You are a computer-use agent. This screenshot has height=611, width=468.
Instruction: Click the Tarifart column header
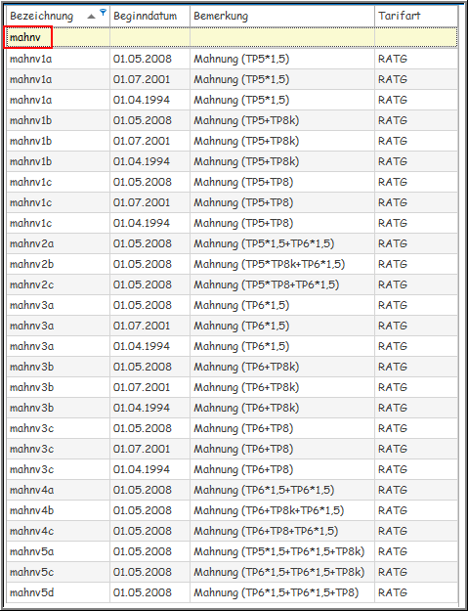(x=416, y=17)
